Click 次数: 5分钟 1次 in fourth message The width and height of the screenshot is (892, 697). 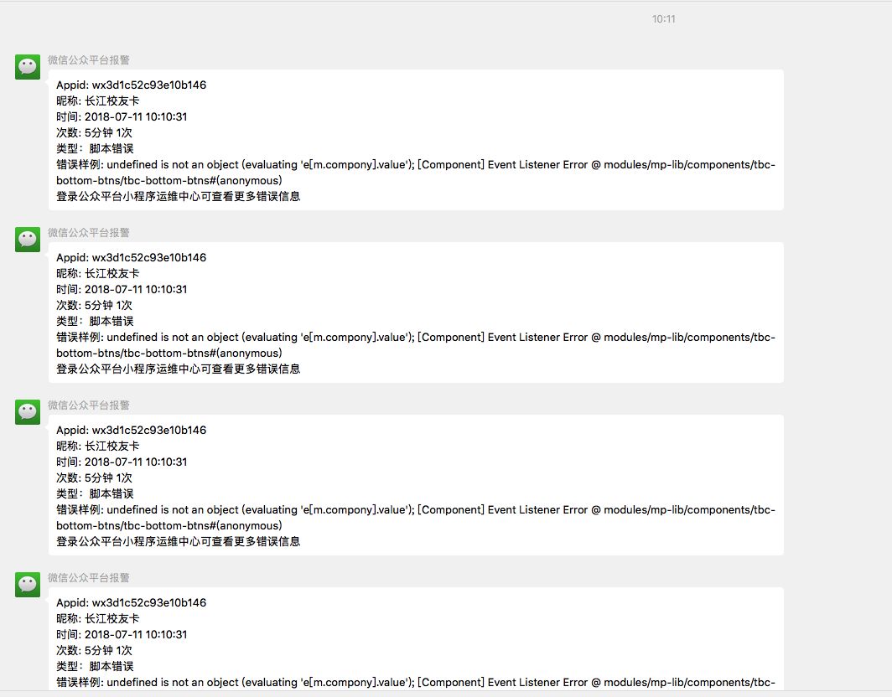pyautogui.click(x=95, y=650)
